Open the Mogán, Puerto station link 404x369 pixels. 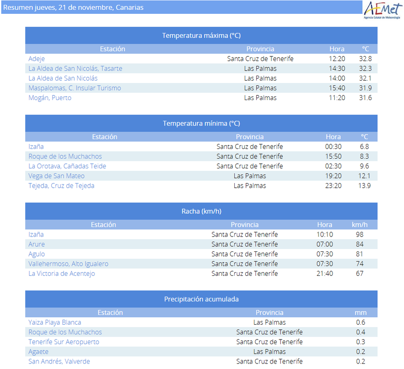50,98
